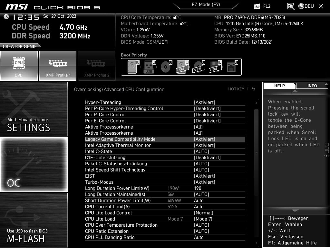Toggle EIST [Aktiviert] value
This screenshot has width=330, height=248.
coord(204,176)
